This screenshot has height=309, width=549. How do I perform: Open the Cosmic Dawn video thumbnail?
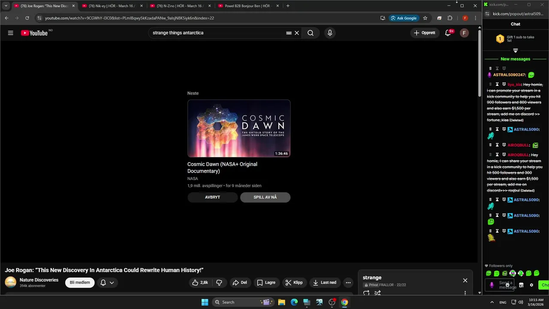[x=239, y=128]
